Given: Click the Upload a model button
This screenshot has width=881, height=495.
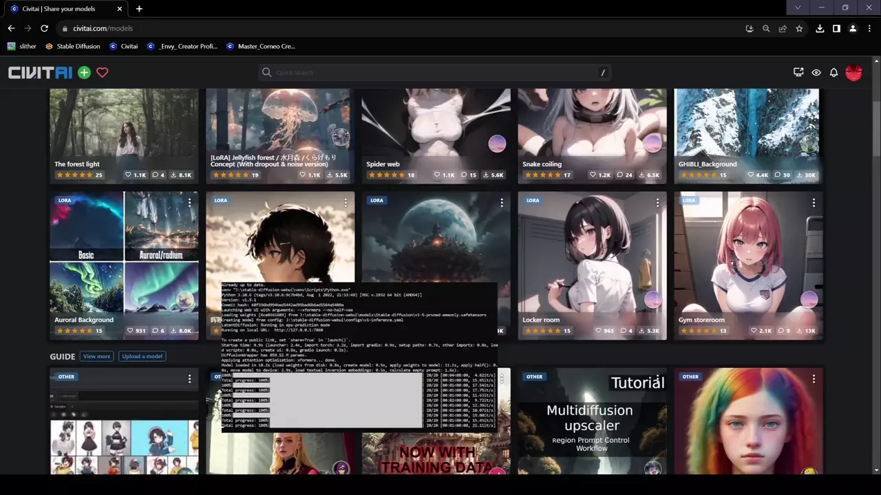Looking at the screenshot, I should click(x=142, y=356).
